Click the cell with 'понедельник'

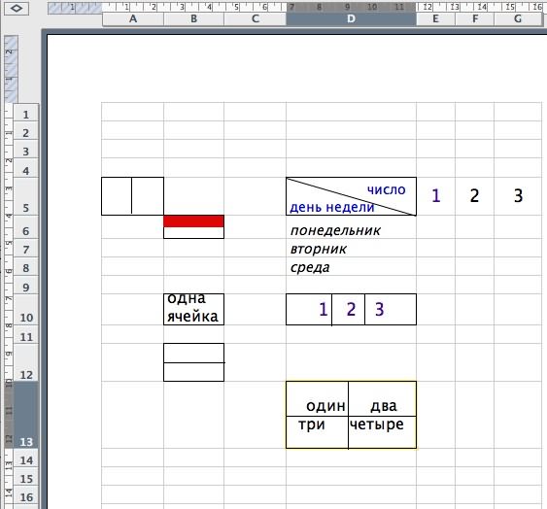coord(351,229)
